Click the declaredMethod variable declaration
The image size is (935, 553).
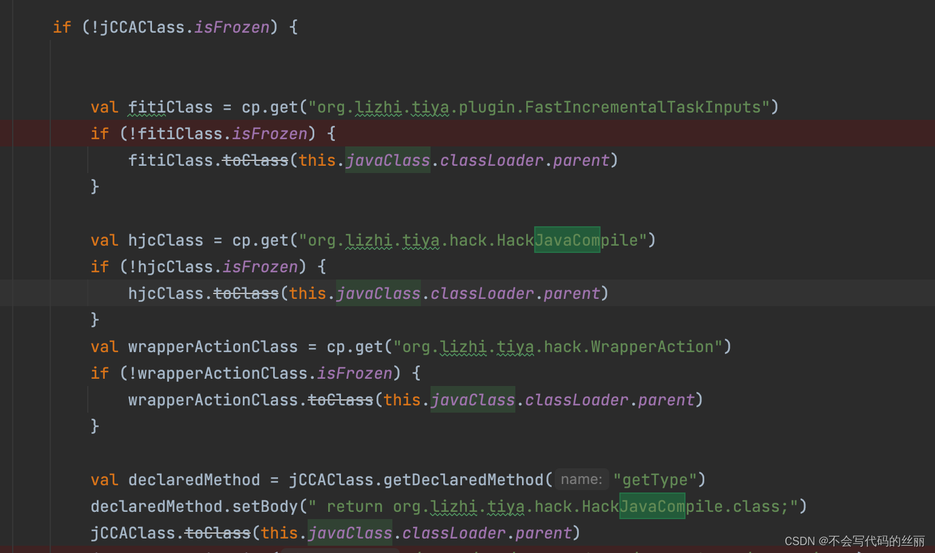click(194, 480)
